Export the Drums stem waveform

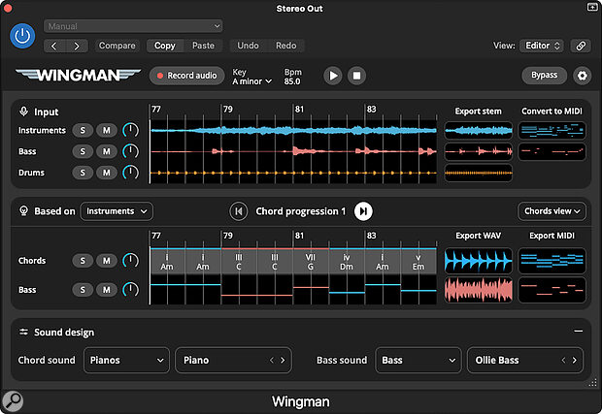478,173
